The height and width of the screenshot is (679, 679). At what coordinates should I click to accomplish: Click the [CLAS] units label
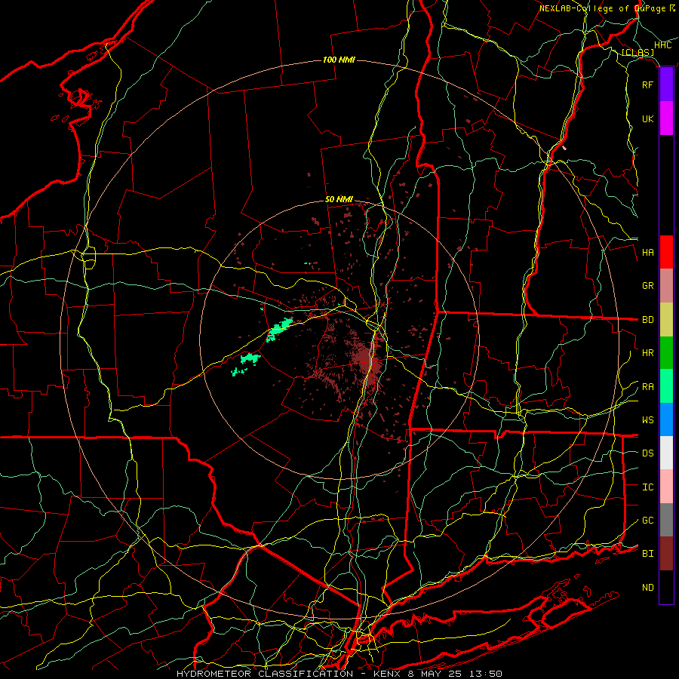pyautogui.click(x=638, y=53)
